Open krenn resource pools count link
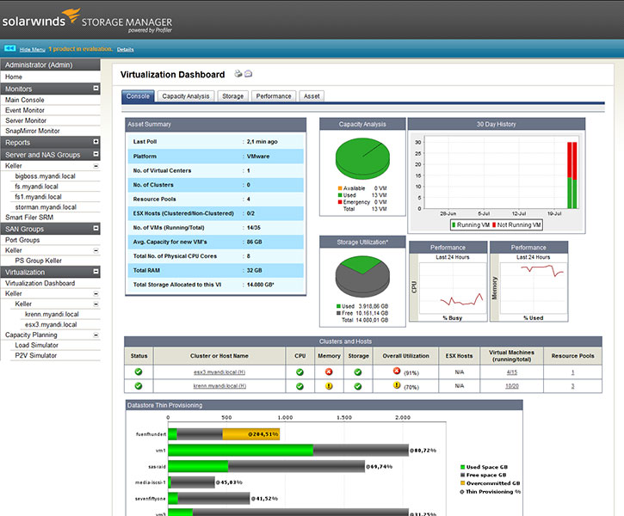Viewport: 624px width, 516px height. [572, 385]
